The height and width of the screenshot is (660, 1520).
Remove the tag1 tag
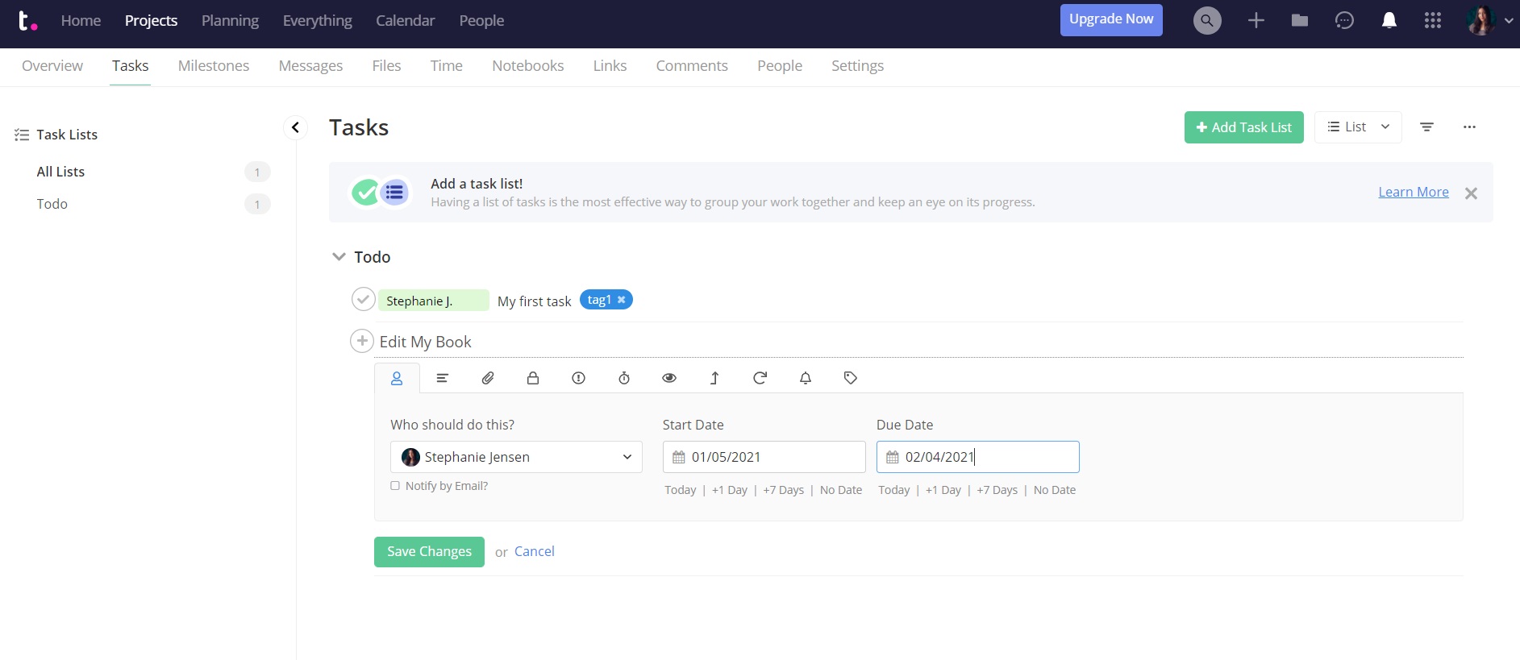click(x=622, y=300)
